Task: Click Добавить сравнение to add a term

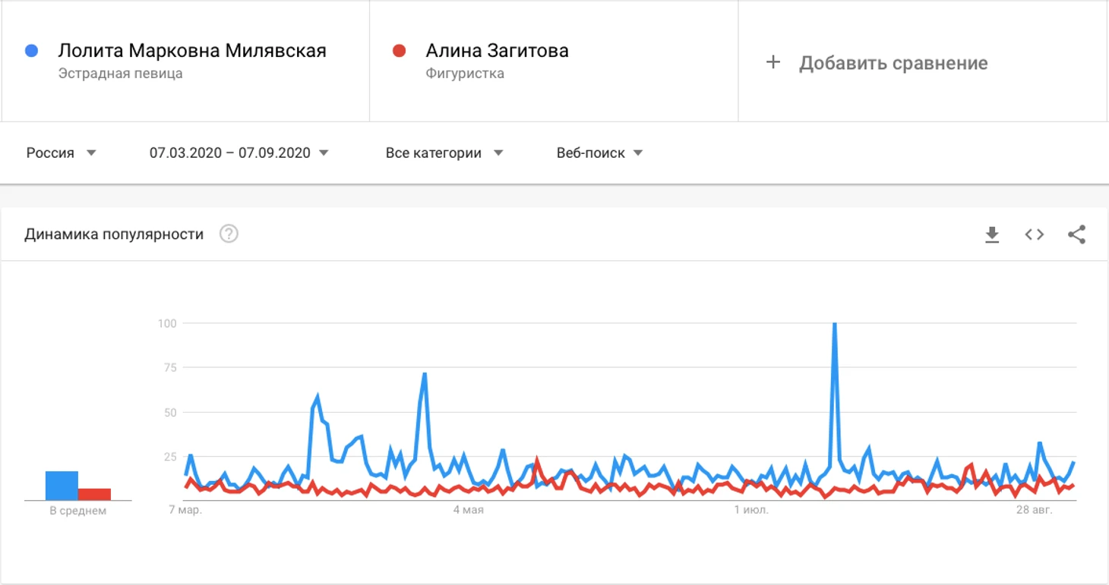Action: [x=893, y=63]
